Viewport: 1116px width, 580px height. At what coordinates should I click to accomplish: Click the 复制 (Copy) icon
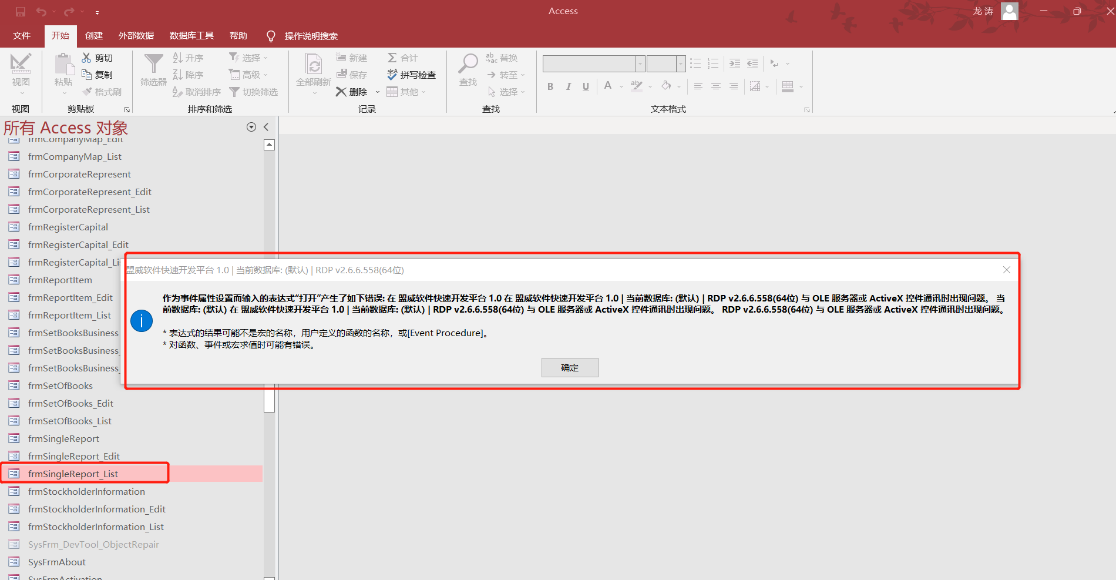coord(86,75)
